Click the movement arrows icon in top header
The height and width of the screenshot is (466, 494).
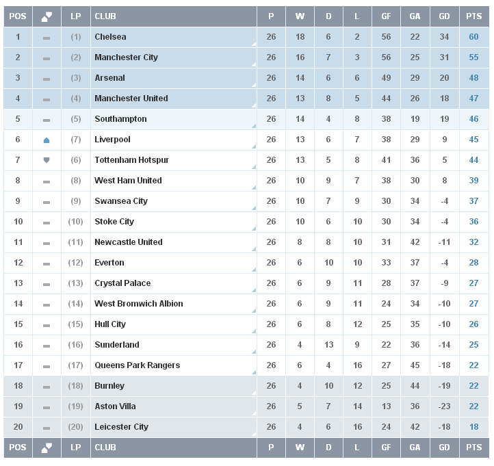point(47,16)
